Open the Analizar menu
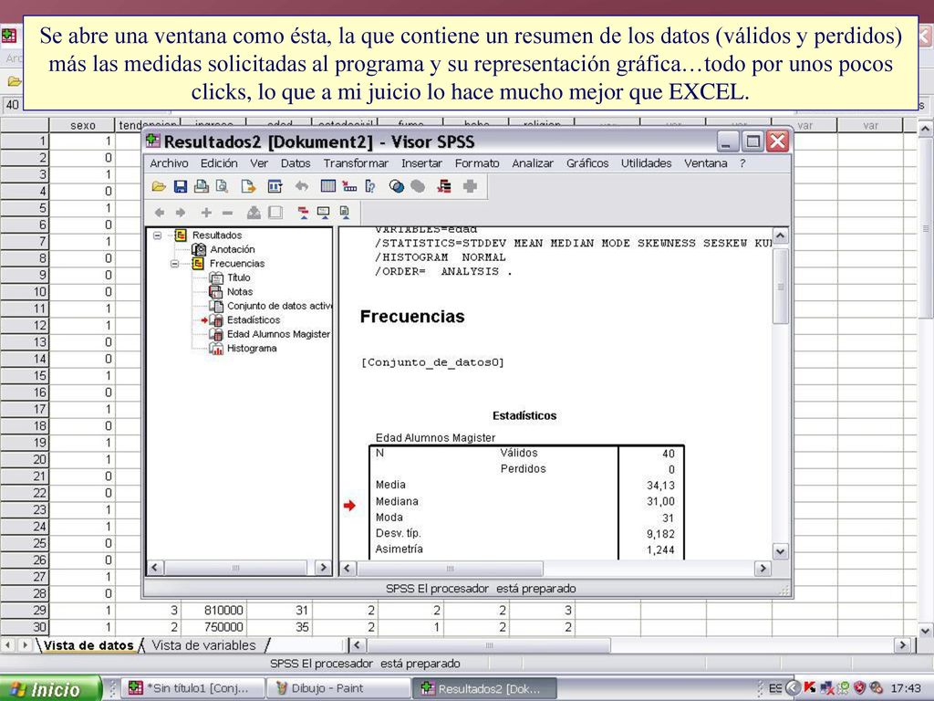 coord(533,163)
